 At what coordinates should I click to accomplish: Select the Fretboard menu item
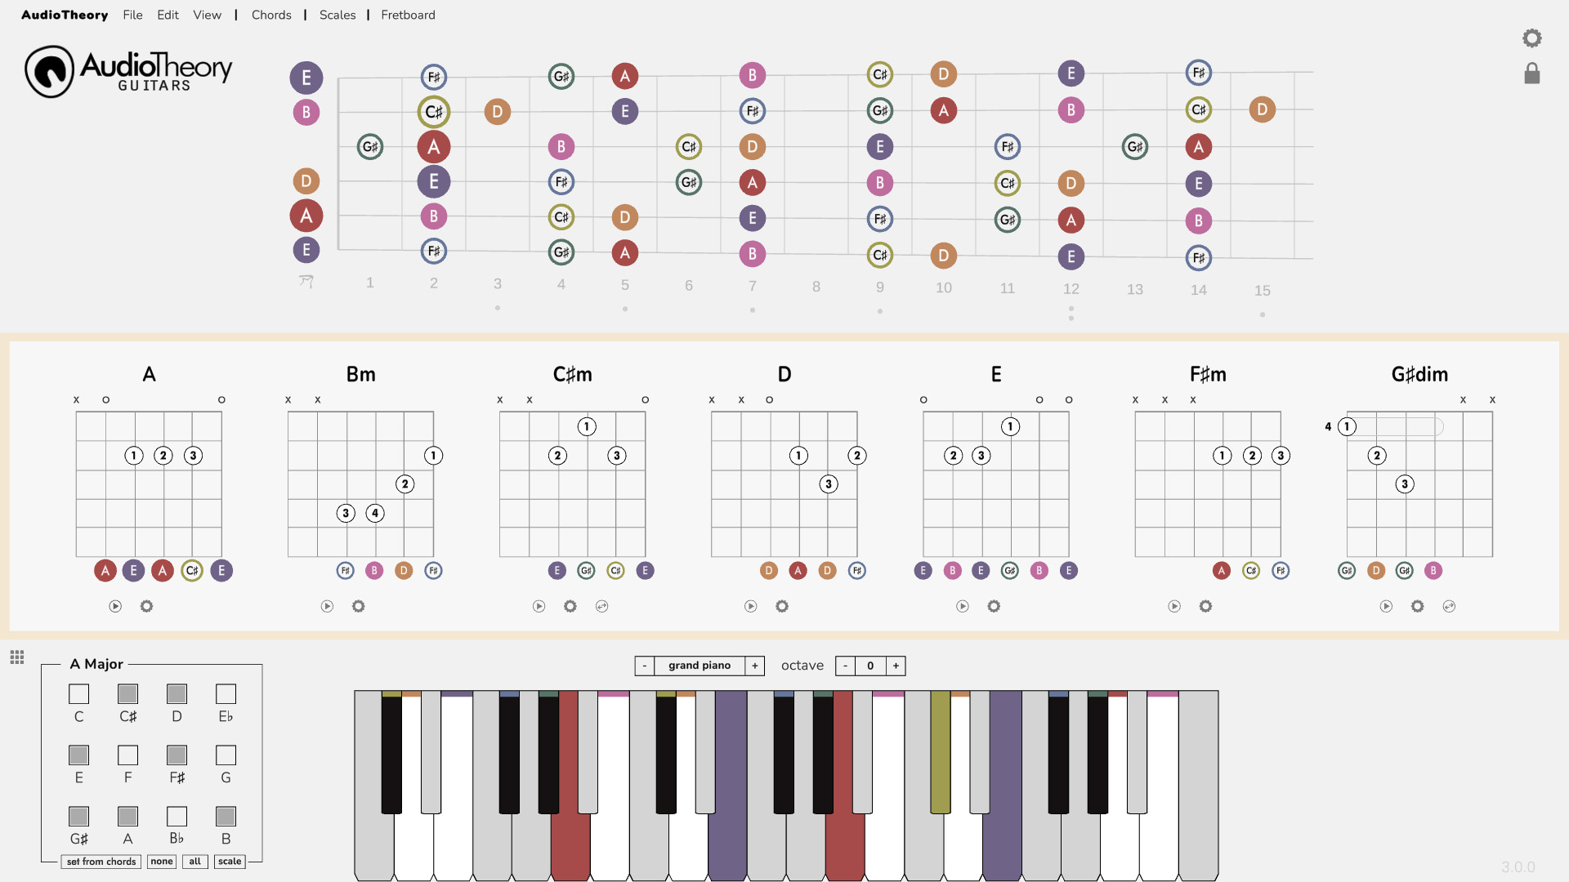pyautogui.click(x=407, y=15)
